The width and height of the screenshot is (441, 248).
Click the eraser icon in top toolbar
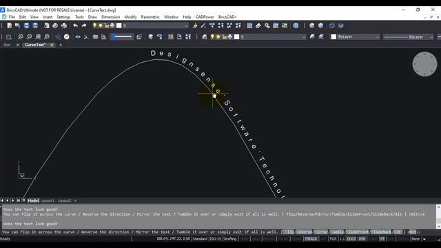tap(258, 25)
